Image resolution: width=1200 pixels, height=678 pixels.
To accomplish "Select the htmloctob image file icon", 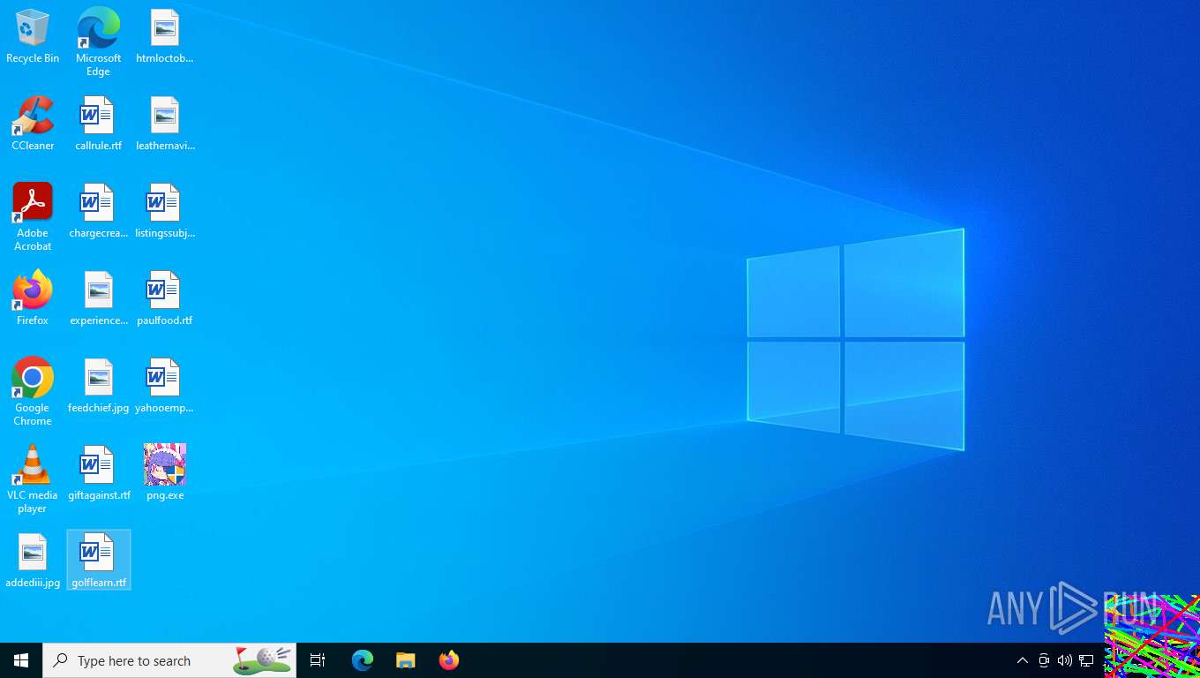I will [165, 37].
